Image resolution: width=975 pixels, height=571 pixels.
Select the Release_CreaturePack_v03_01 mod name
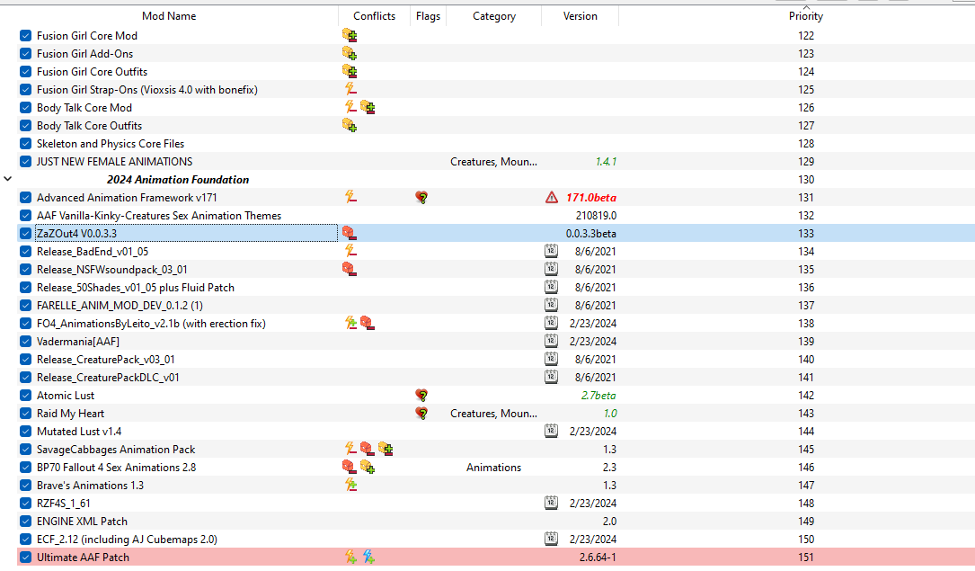106,360
